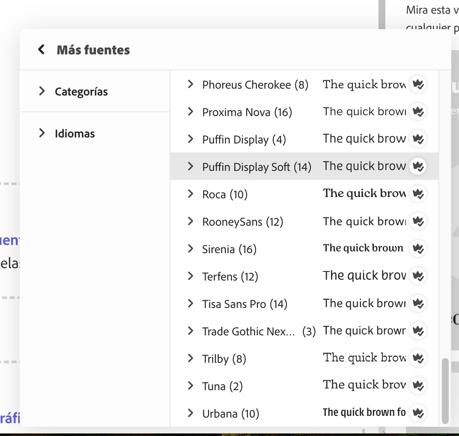Expand the Puffin Display (4) font family
The width and height of the screenshot is (459, 436).
click(191, 139)
